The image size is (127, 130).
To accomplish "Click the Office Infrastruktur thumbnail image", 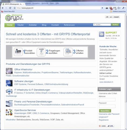I will tap(9, 71).
